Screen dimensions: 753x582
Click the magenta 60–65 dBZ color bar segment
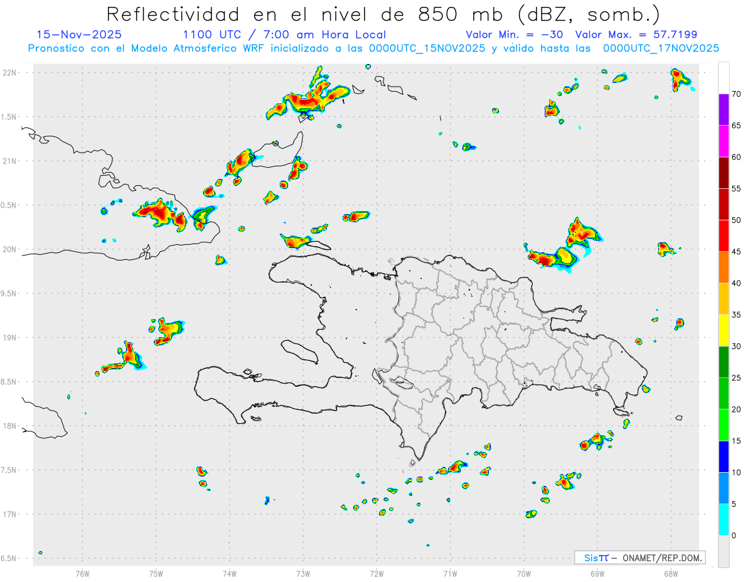click(724, 141)
